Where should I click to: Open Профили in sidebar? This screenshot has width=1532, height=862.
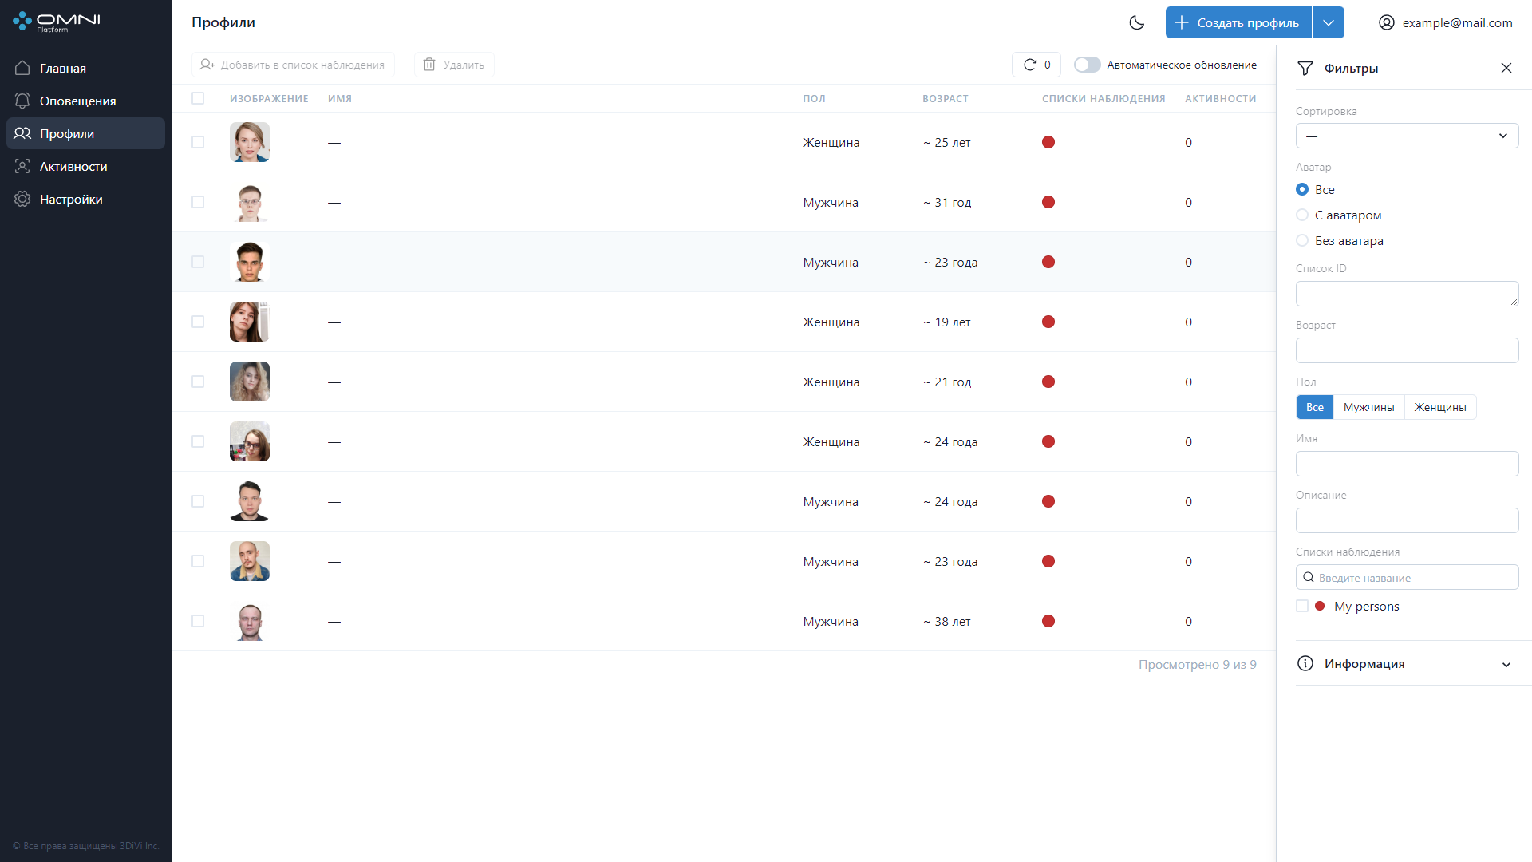click(85, 133)
